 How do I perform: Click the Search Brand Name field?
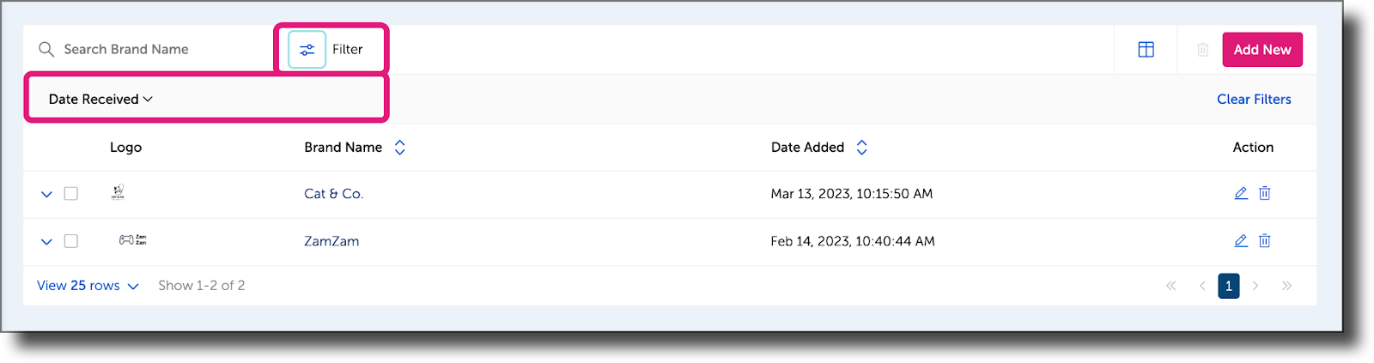tap(155, 50)
